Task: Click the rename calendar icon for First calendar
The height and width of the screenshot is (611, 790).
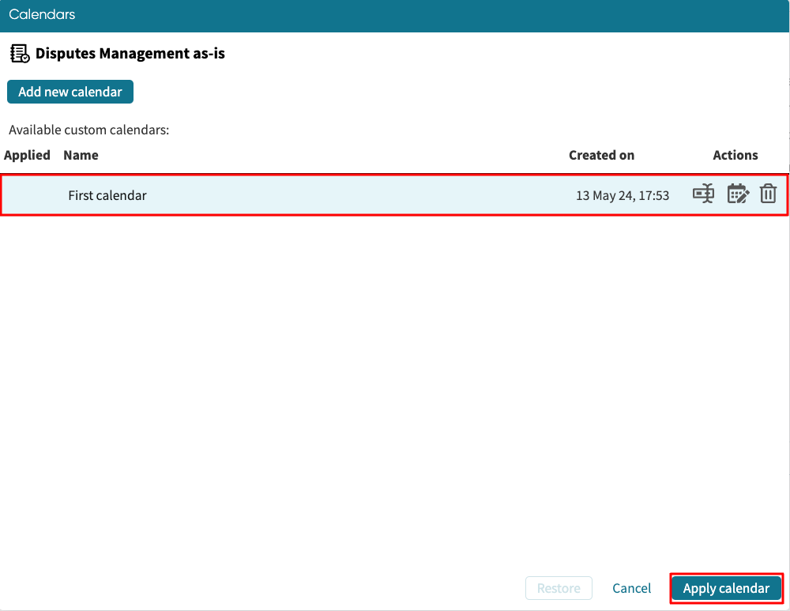Action: point(703,194)
